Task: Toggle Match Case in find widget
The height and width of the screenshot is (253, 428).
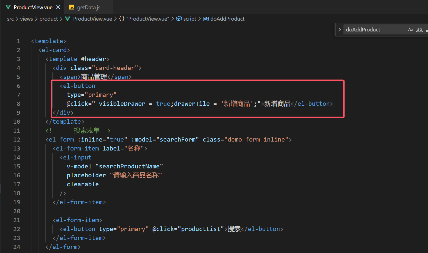Action: [411, 30]
